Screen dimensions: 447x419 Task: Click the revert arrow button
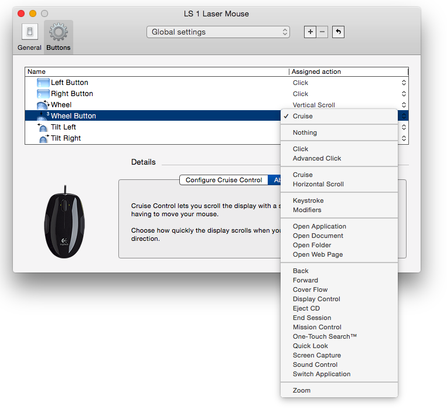339,32
